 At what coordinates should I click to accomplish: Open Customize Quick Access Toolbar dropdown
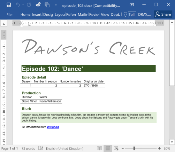[x=56, y=5]
